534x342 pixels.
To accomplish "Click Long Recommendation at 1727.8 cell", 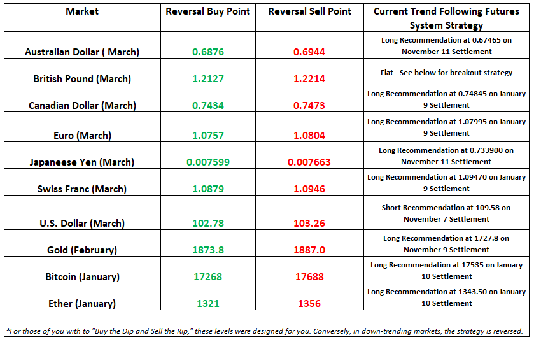I will coord(446,244).
